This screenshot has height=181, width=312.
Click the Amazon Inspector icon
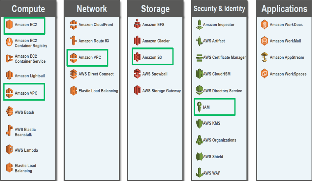(199, 25)
